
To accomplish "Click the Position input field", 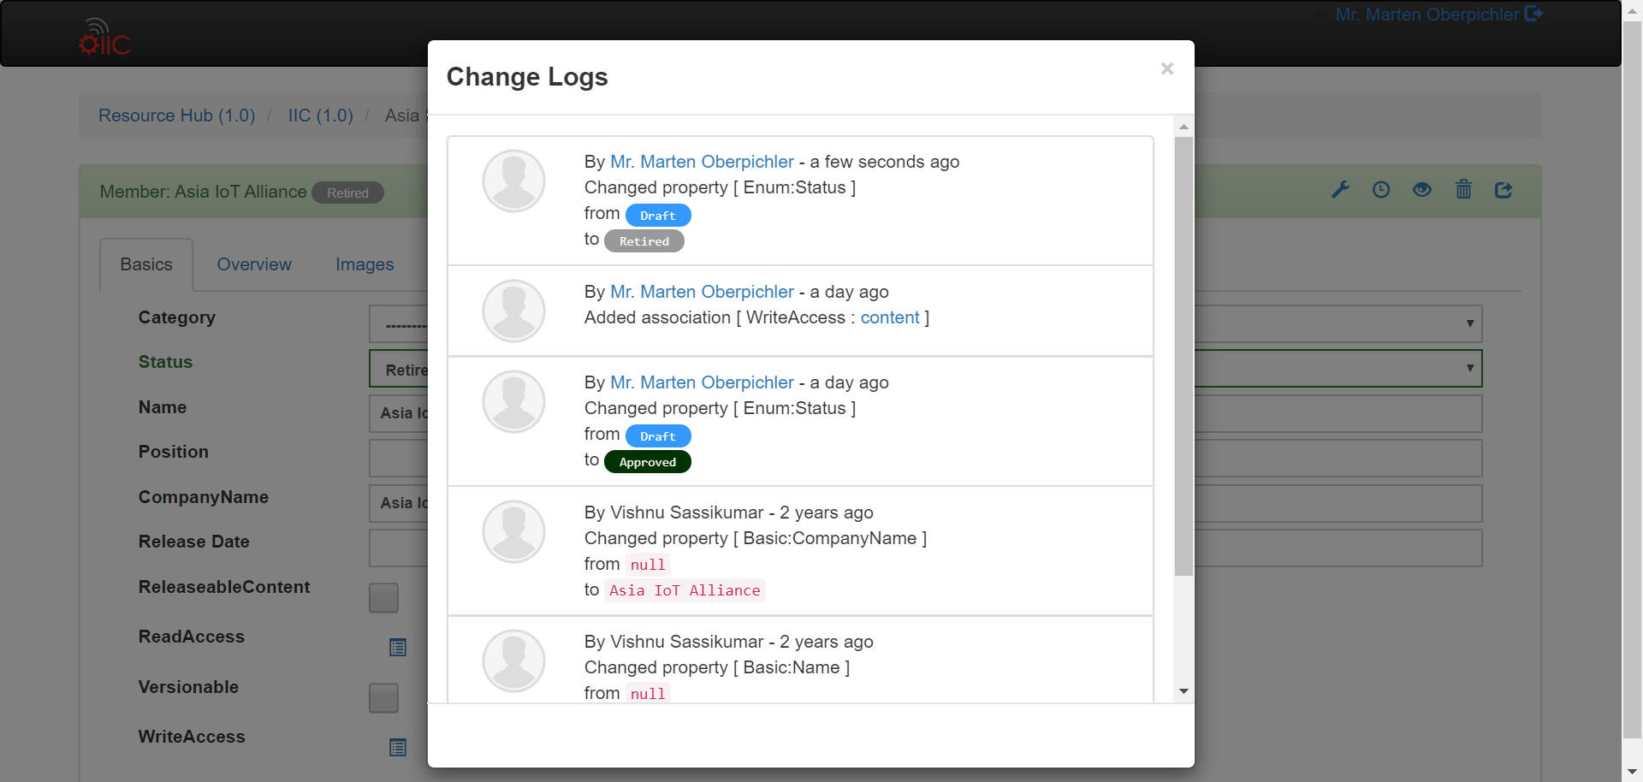I will tap(925, 458).
